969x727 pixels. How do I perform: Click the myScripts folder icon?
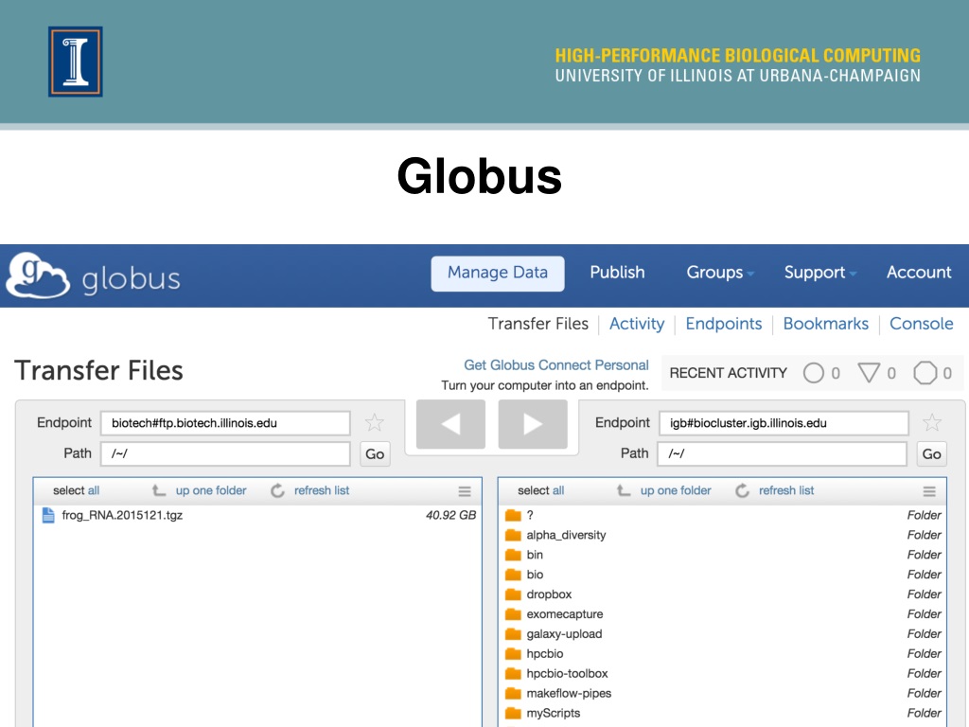513,713
